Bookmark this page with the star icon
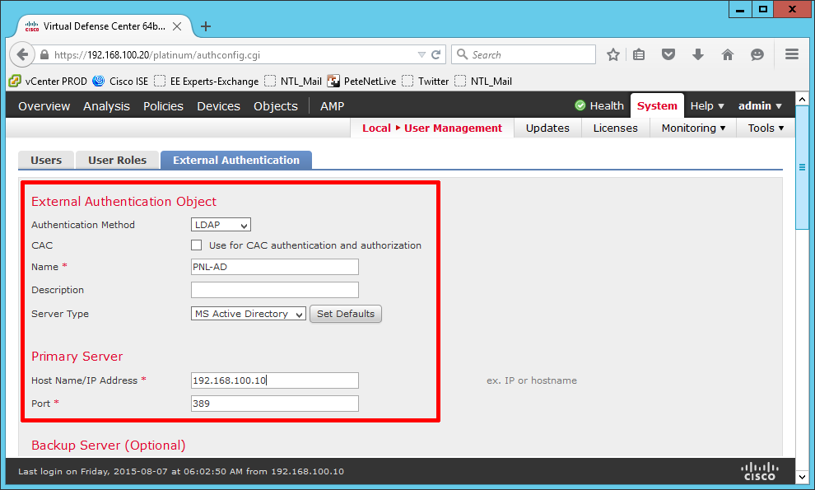 point(613,54)
